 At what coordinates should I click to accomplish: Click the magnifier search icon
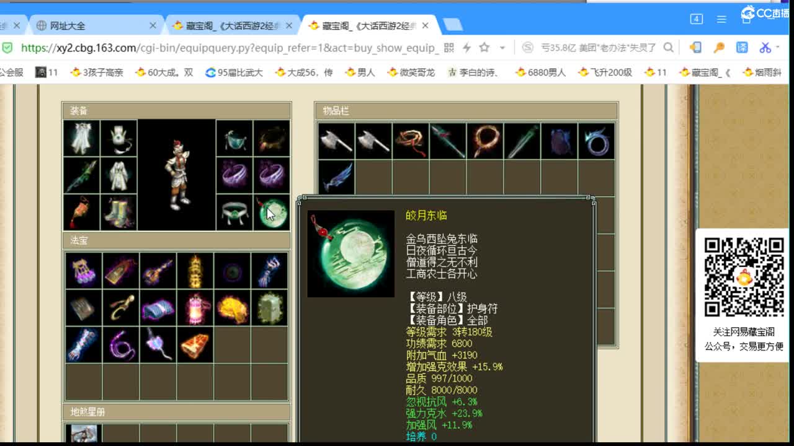tap(668, 48)
